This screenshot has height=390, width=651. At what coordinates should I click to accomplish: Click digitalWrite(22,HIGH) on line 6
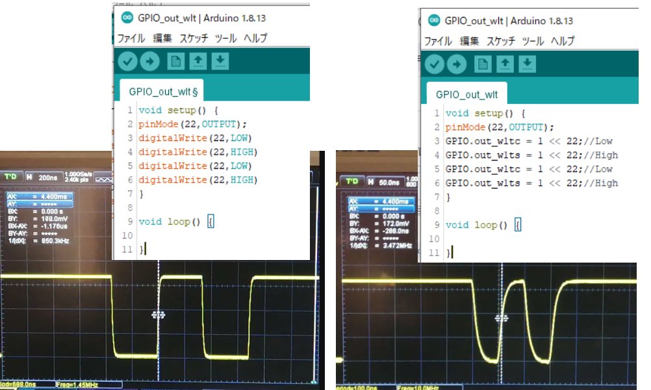[198, 180]
